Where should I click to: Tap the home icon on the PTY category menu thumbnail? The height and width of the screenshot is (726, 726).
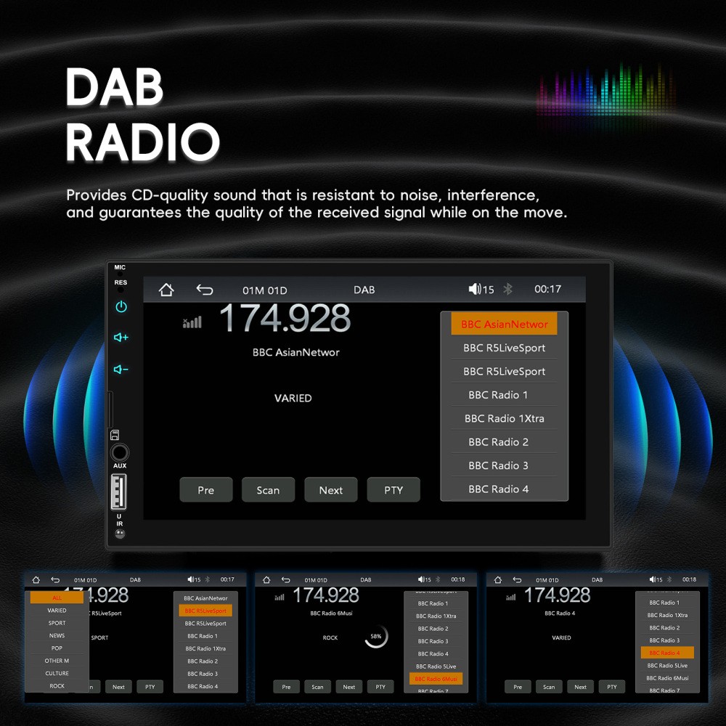(36, 579)
